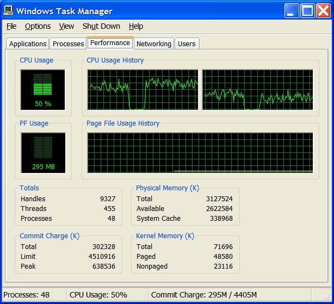Click status bar Commit Charge: 295M / 4405M
The width and height of the screenshot is (334, 304).
coord(204,295)
